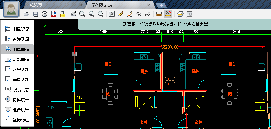The height and width of the screenshot is (129, 271).
Task: Add a new tab with plus button
Action: pos(161,5)
